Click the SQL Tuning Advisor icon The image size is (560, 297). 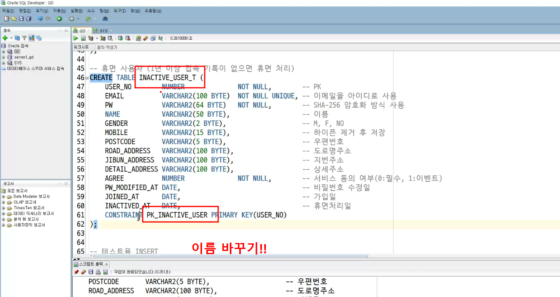(110, 39)
